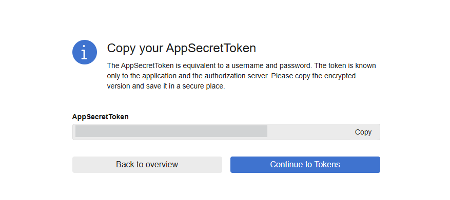Click the start of the gray masked token

pos(77,131)
